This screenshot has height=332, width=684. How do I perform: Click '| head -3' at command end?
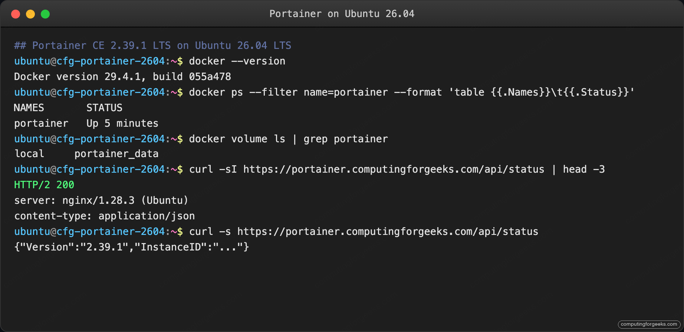pyautogui.click(x=578, y=169)
